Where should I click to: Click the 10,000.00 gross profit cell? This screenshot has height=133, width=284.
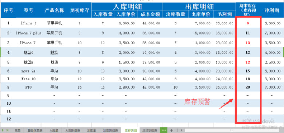224,62
